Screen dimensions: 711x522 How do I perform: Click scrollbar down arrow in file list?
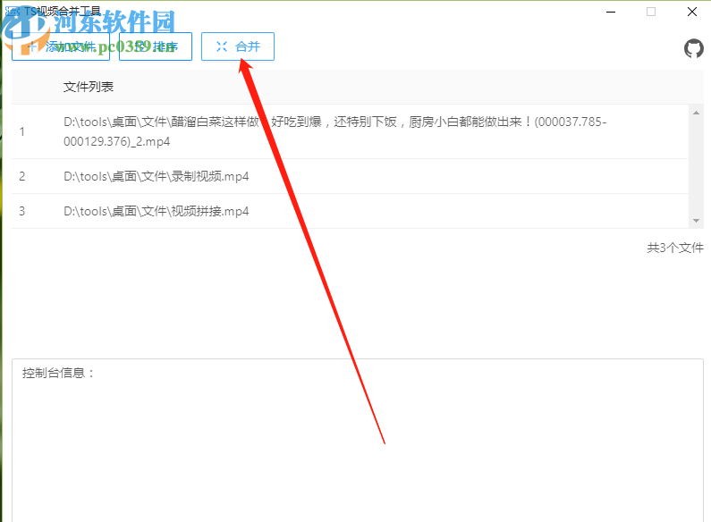coord(696,221)
